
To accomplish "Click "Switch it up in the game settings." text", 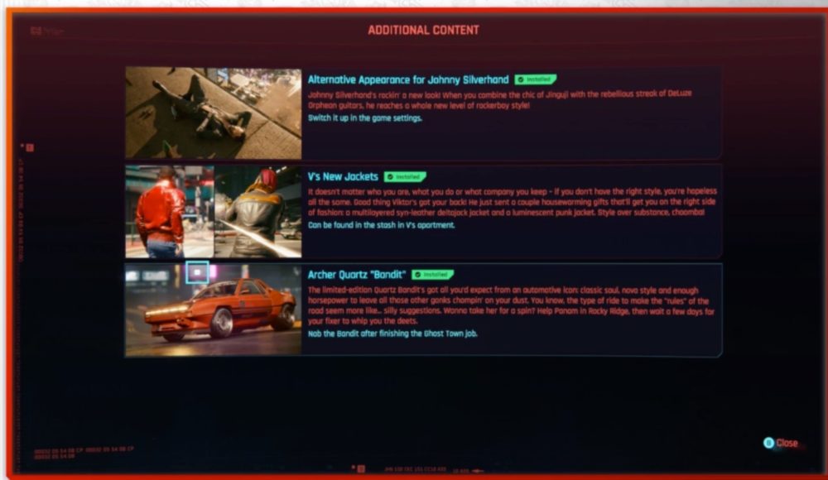I will click(365, 118).
